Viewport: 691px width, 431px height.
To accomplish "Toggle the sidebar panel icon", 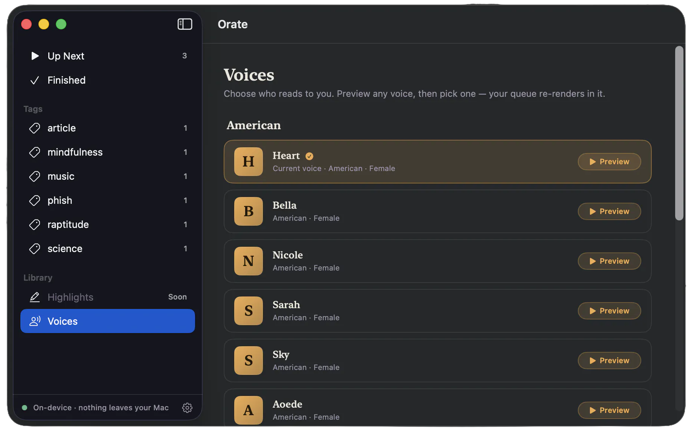I will click(185, 24).
